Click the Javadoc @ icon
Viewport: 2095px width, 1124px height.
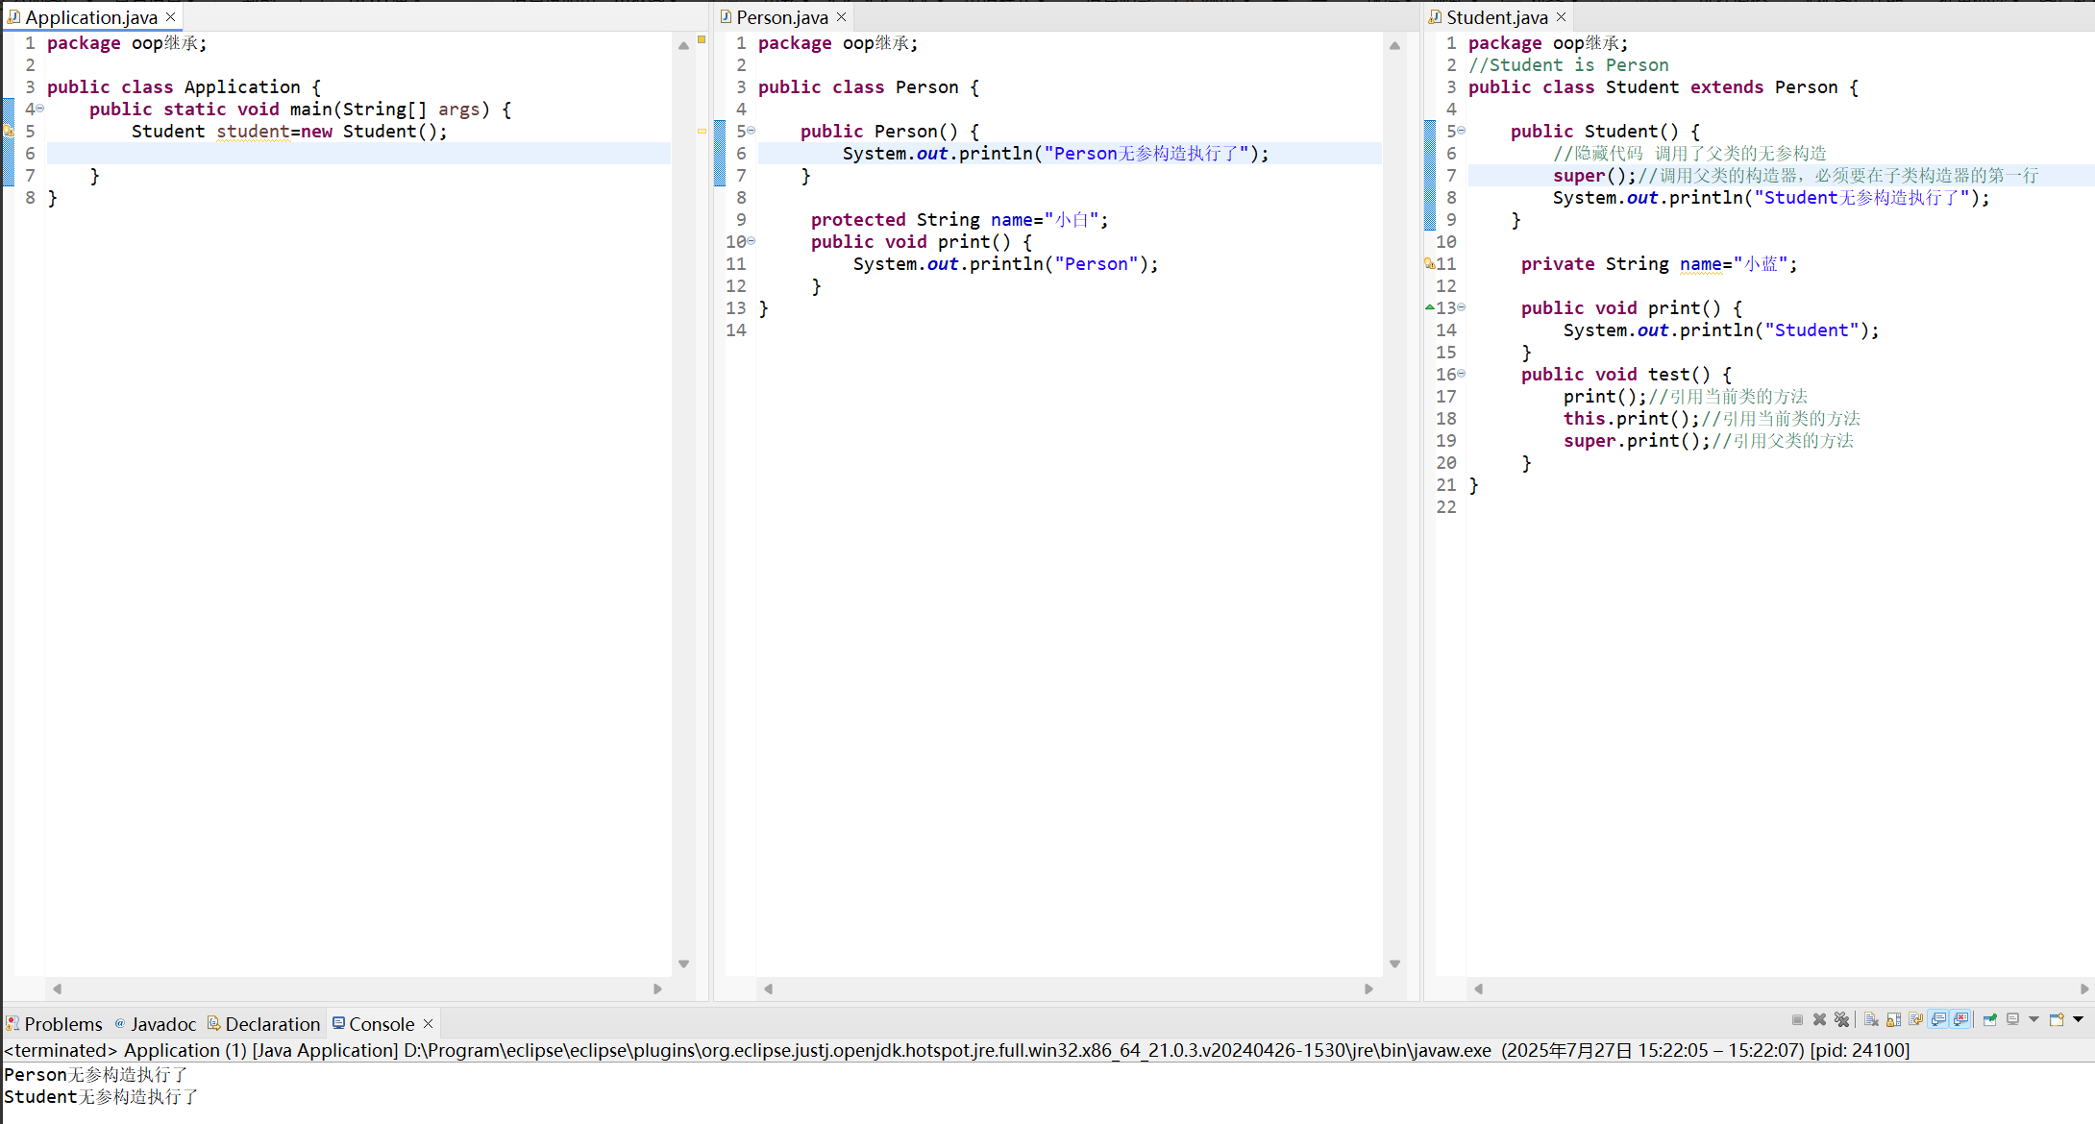pos(120,1024)
